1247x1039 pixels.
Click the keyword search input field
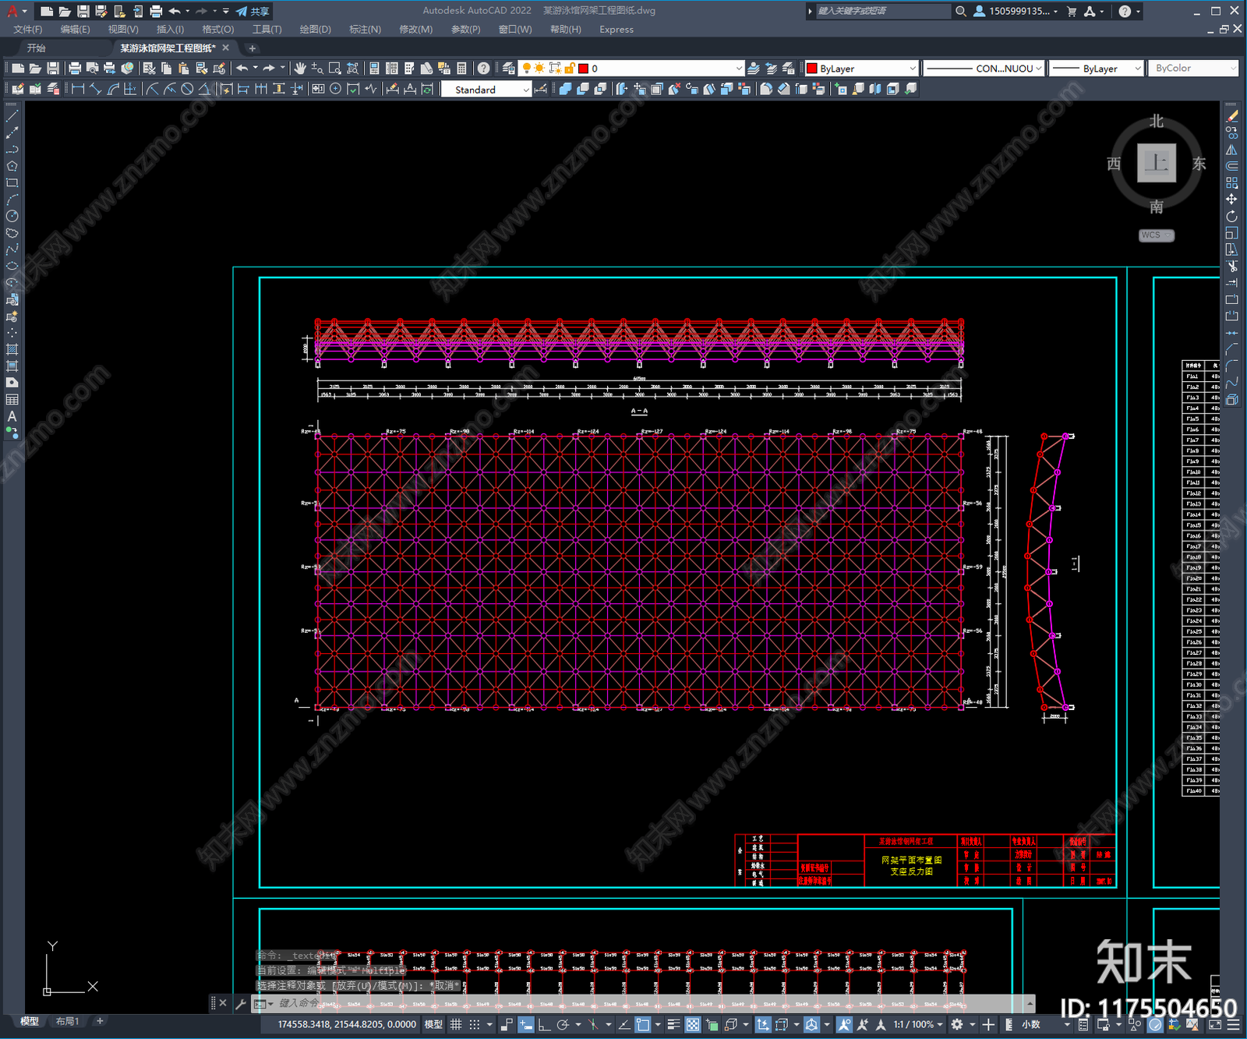tap(882, 11)
